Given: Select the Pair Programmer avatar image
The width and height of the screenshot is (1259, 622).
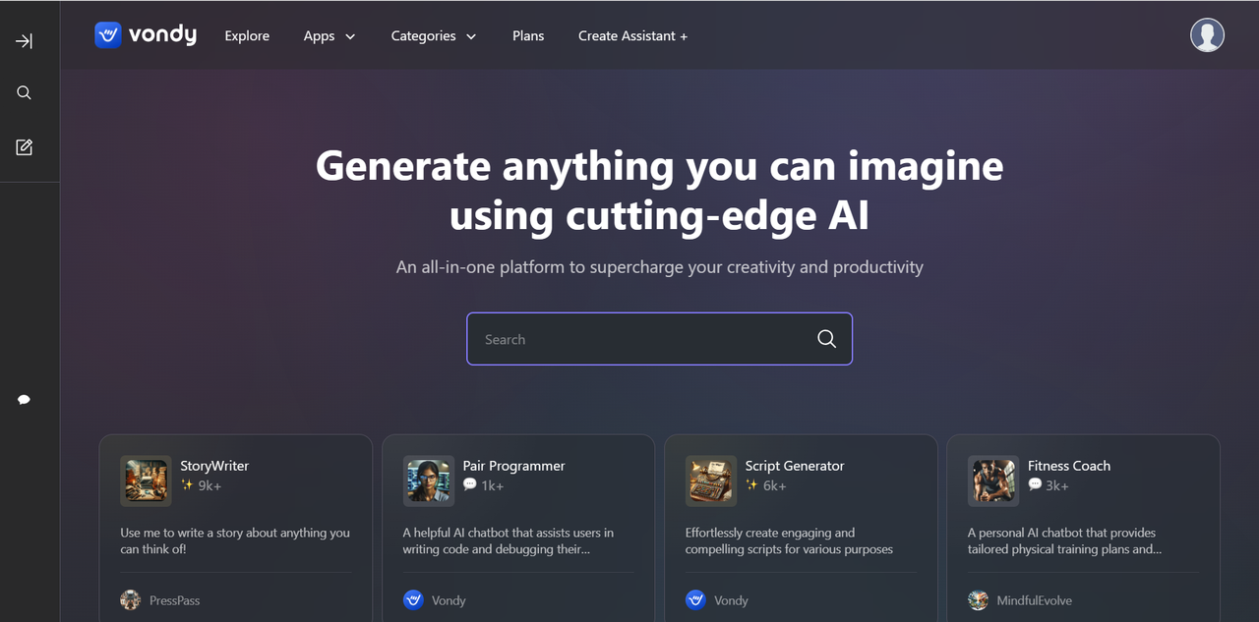Looking at the screenshot, I should click(x=429, y=481).
